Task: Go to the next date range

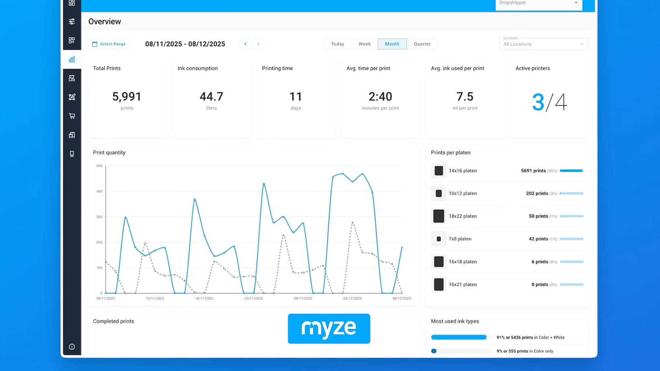Action: tap(258, 44)
